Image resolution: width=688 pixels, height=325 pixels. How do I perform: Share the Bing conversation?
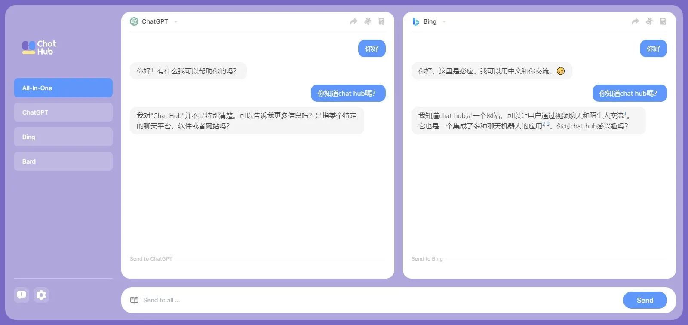[x=635, y=21]
